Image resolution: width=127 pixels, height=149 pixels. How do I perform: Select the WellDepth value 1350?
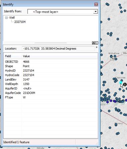point(26,84)
